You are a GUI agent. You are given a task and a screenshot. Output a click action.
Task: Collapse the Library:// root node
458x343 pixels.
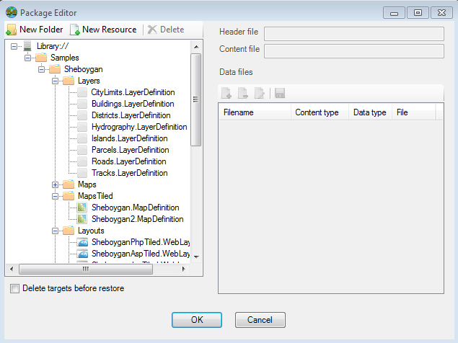[x=15, y=46]
